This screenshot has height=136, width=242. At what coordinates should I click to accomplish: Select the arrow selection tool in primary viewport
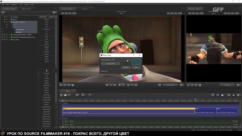(x=61, y=85)
